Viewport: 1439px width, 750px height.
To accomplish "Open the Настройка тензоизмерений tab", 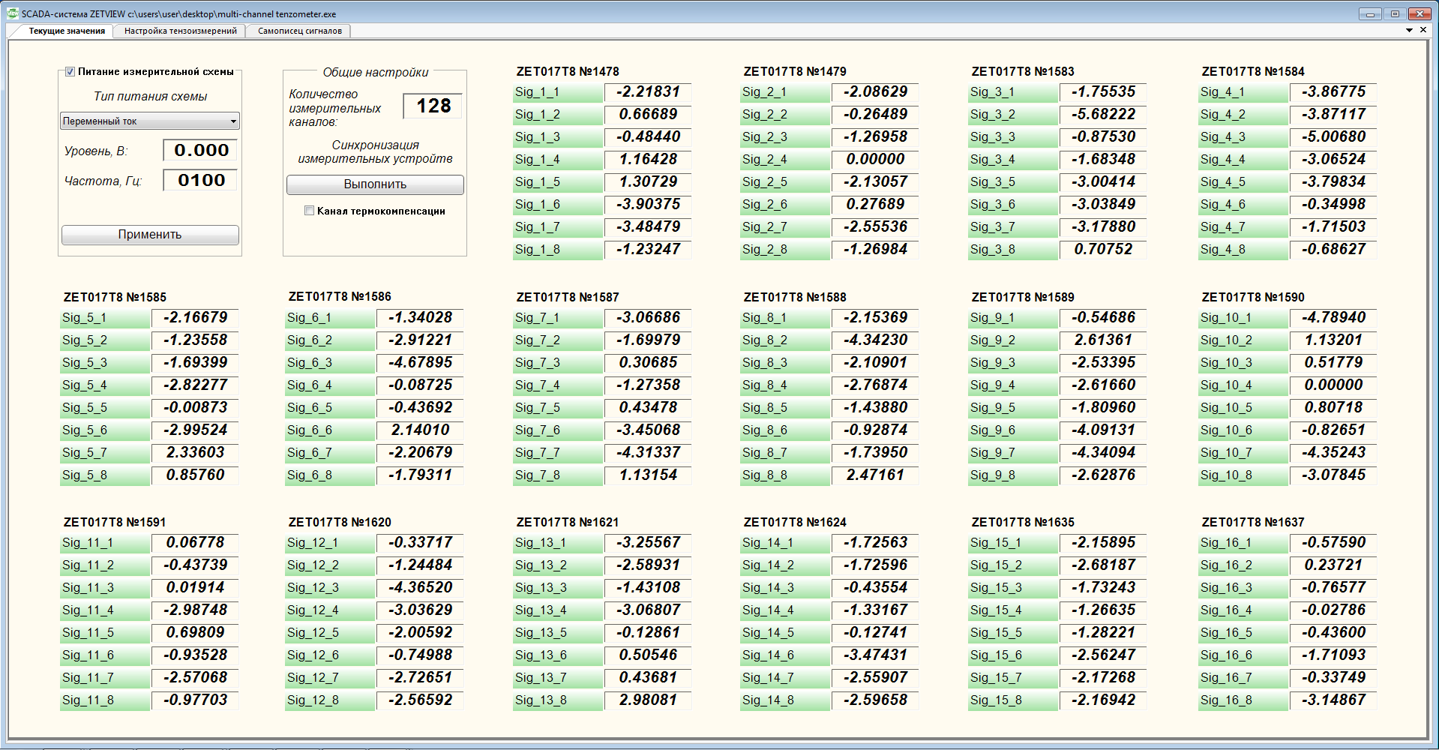I will 181,31.
